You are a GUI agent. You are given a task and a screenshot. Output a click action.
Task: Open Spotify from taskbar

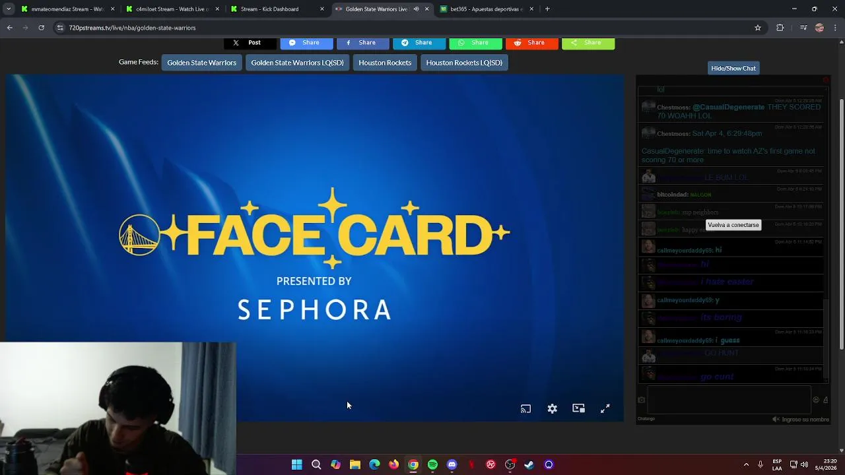[x=432, y=464]
